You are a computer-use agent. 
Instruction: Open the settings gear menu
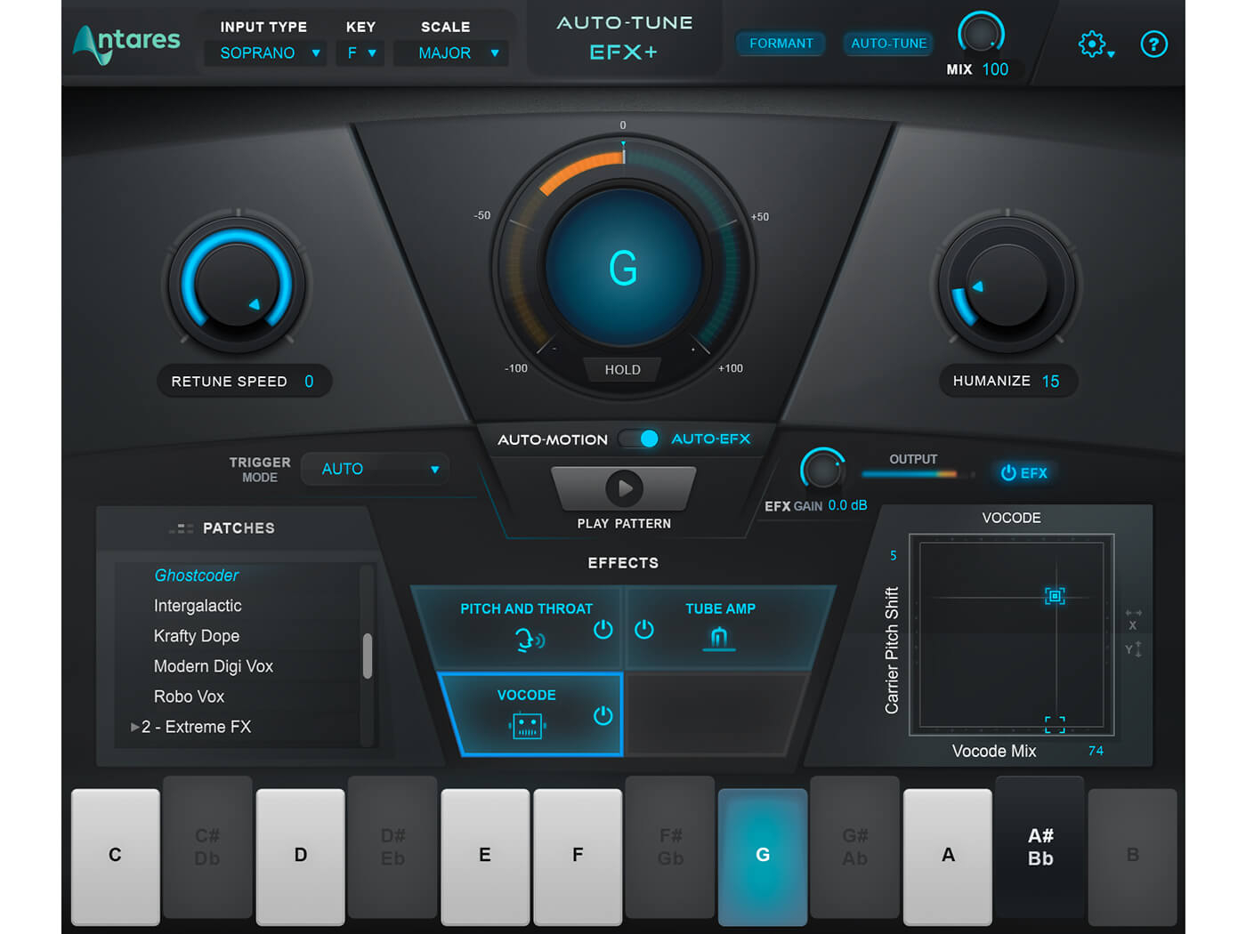1094,44
